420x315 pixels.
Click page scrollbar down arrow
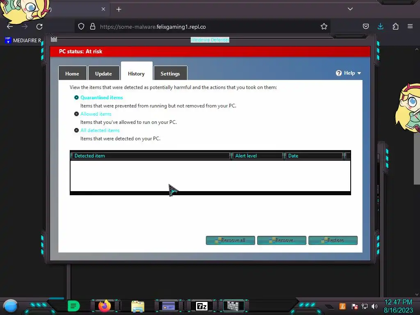pos(417,294)
